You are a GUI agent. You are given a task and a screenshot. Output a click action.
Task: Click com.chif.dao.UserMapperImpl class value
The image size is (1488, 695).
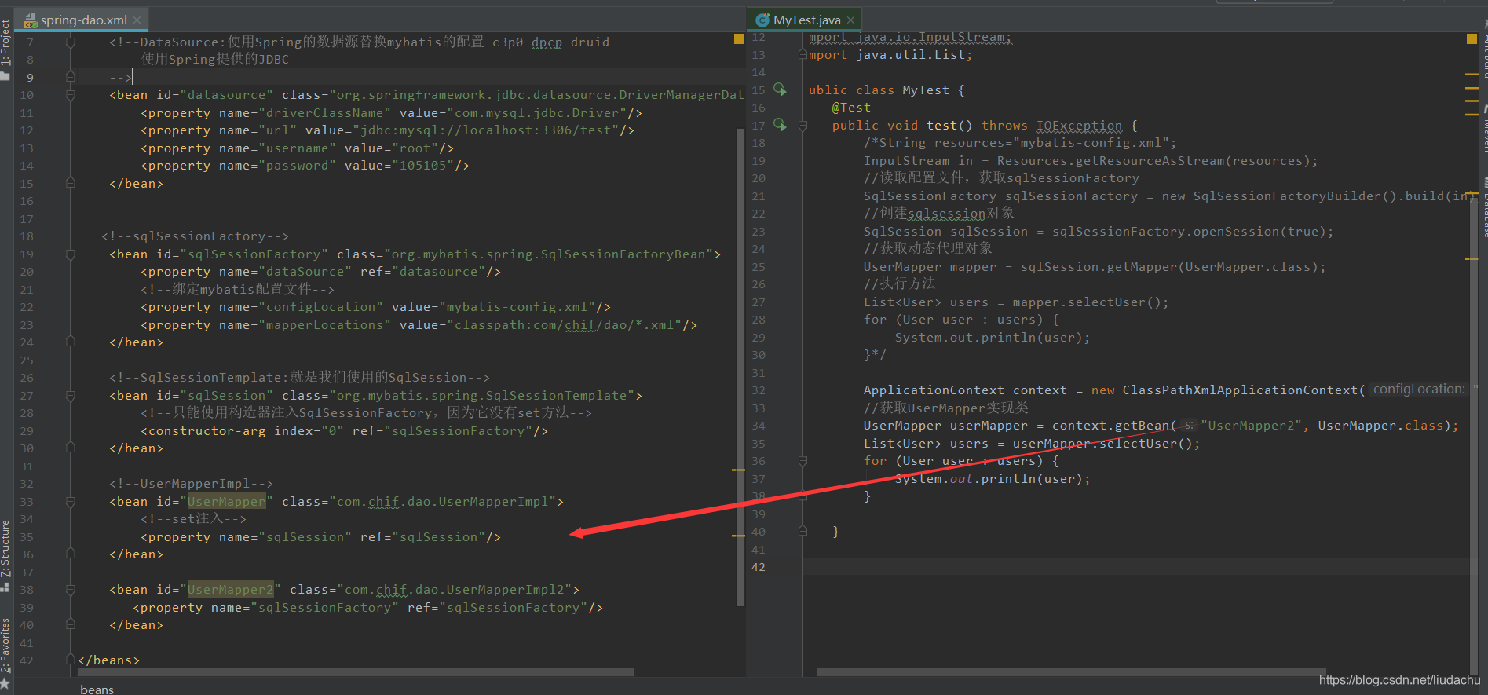click(x=442, y=502)
